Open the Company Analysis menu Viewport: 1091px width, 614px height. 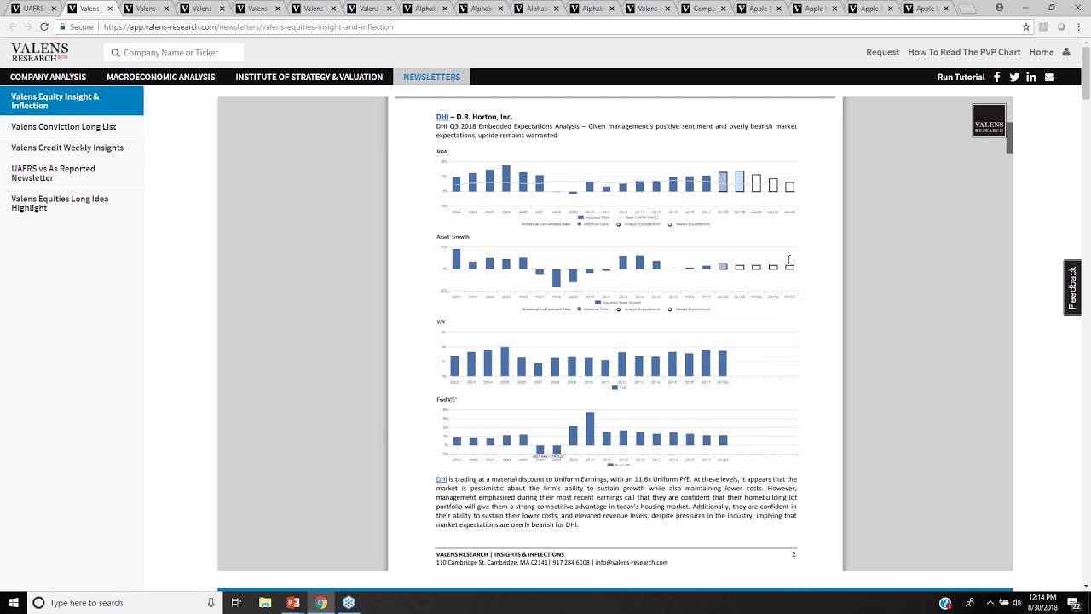pyautogui.click(x=48, y=77)
